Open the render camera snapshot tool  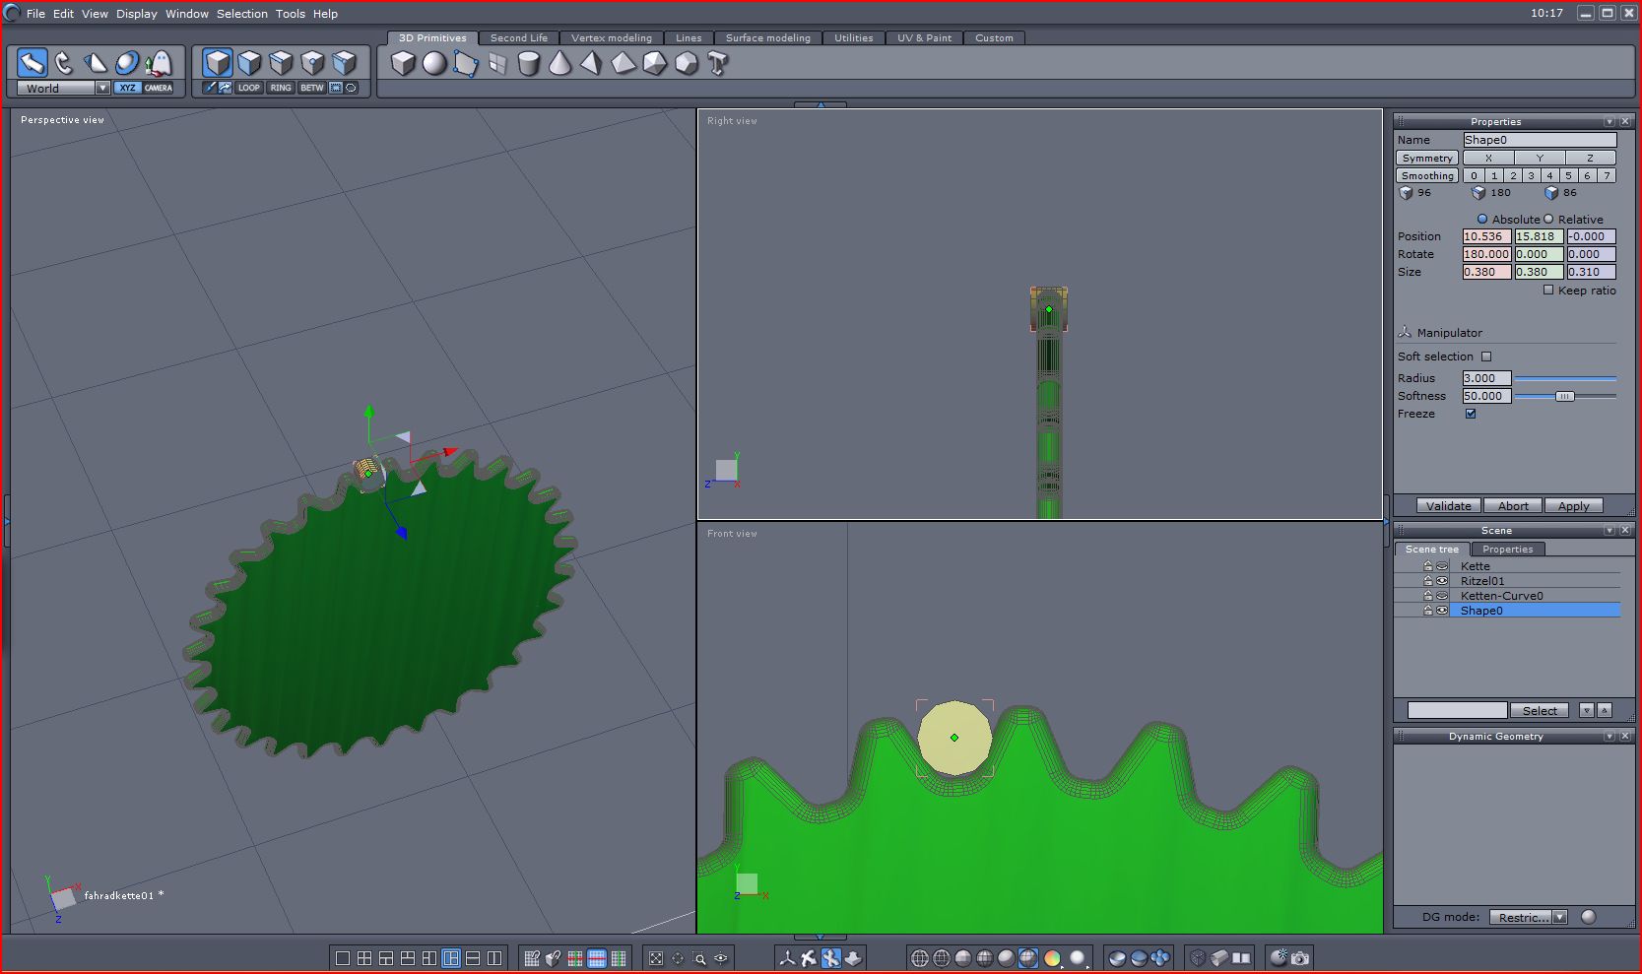tap(1300, 958)
